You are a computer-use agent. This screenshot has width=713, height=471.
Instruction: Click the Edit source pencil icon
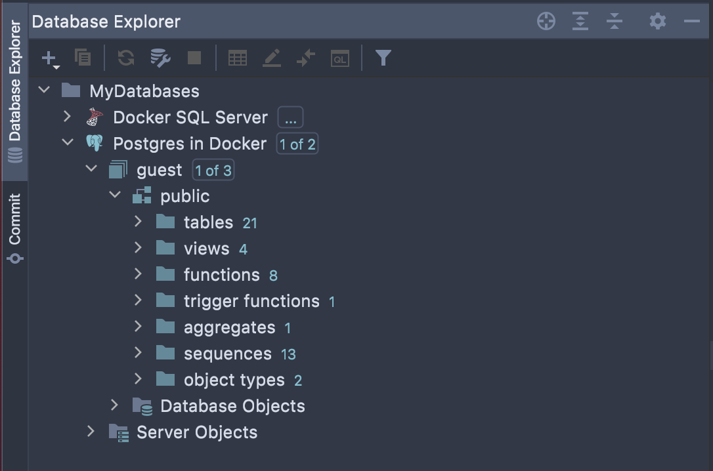point(271,58)
